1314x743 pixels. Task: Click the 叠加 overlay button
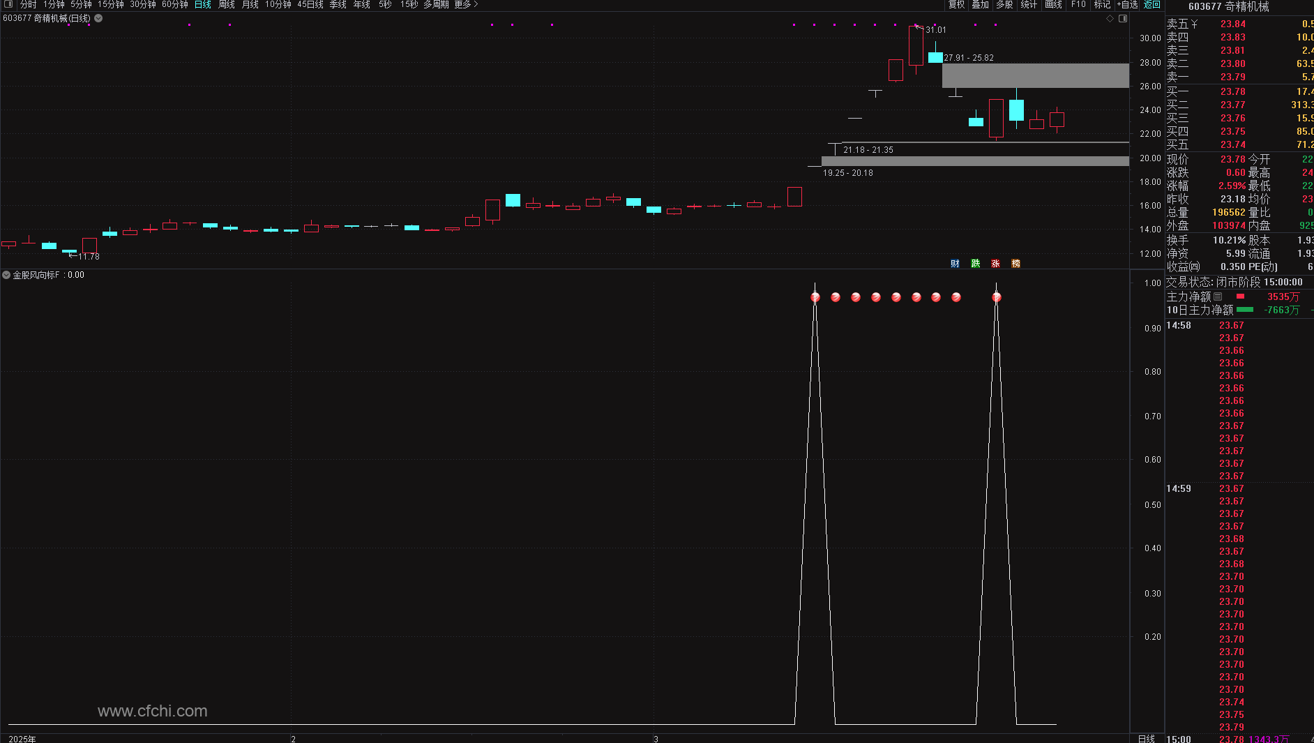pyautogui.click(x=981, y=4)
